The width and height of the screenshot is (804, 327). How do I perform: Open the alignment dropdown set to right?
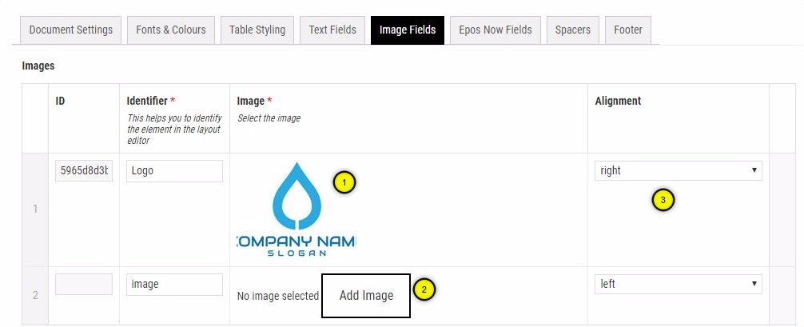pyautogui.click(x=678, y=170)
